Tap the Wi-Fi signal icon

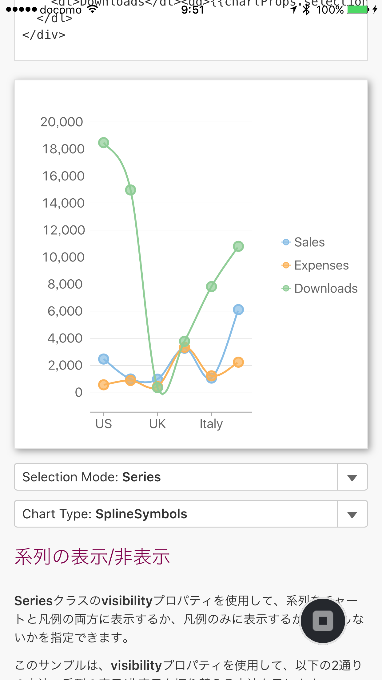[x=93, y=10]
